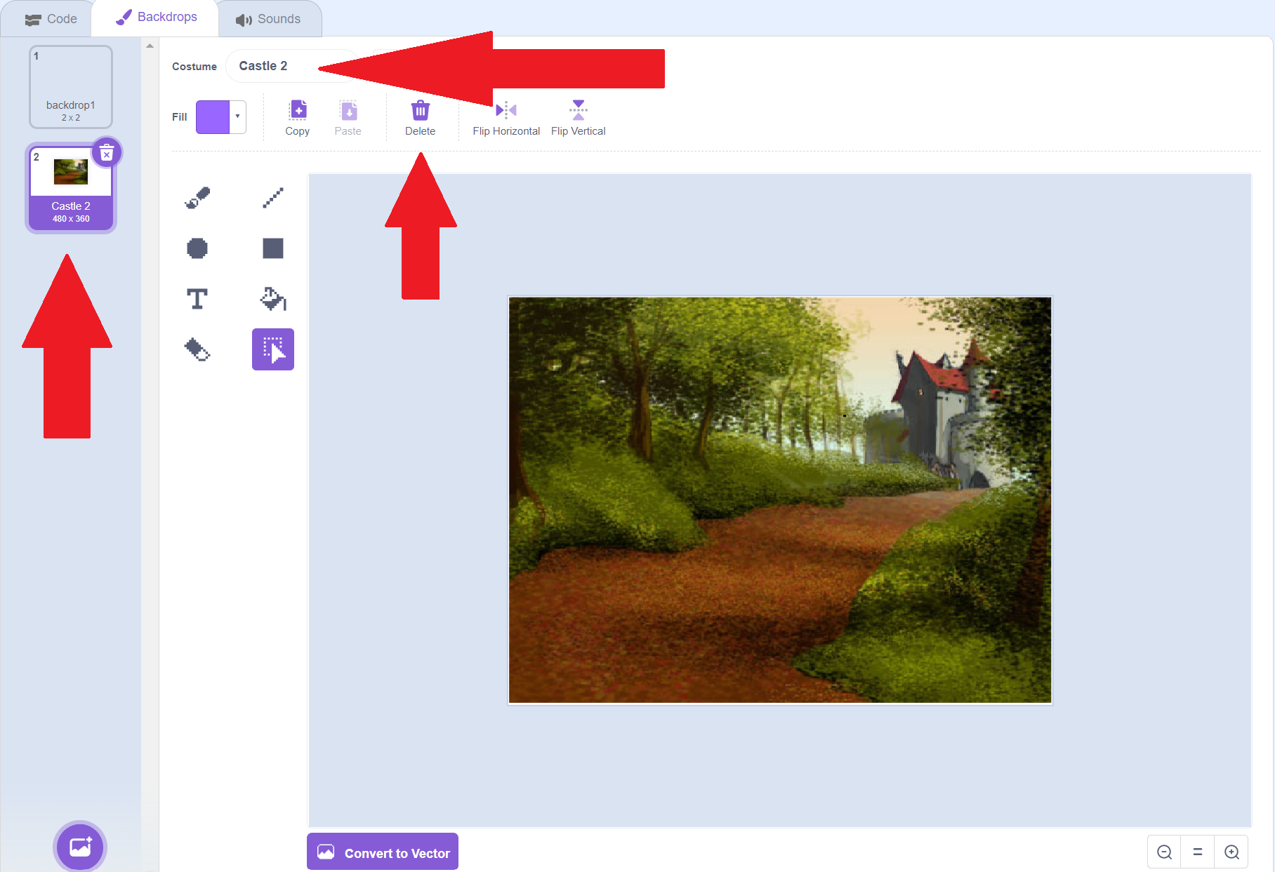The image size is (1275, 872).
Task: Click Convert to Vector button
Action: (383, 852)
